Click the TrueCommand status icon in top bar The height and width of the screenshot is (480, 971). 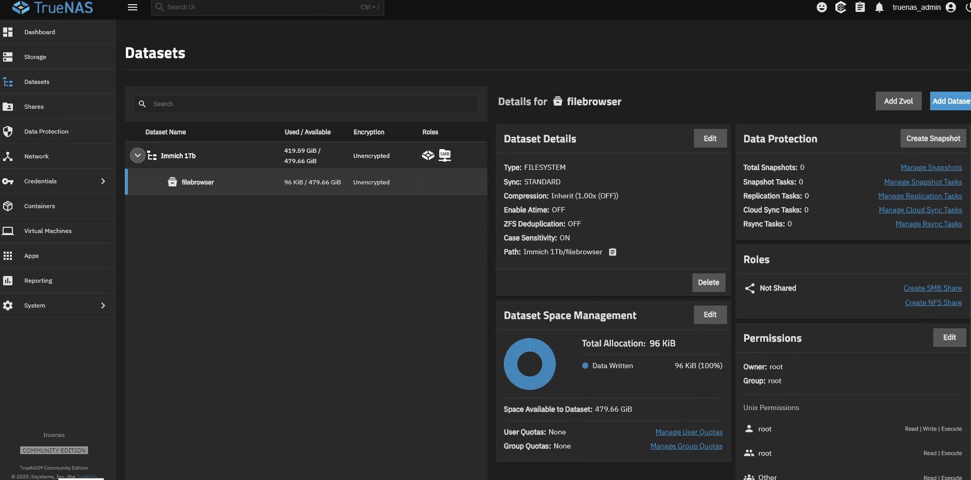point(840,7)
